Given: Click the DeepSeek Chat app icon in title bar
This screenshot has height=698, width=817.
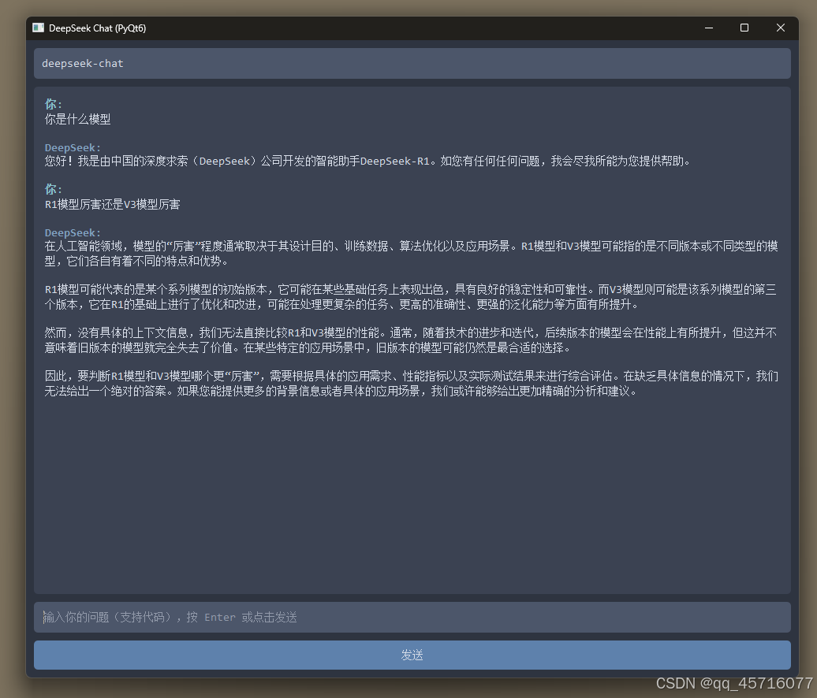Looking at the screenshot, I should point(38,28).
